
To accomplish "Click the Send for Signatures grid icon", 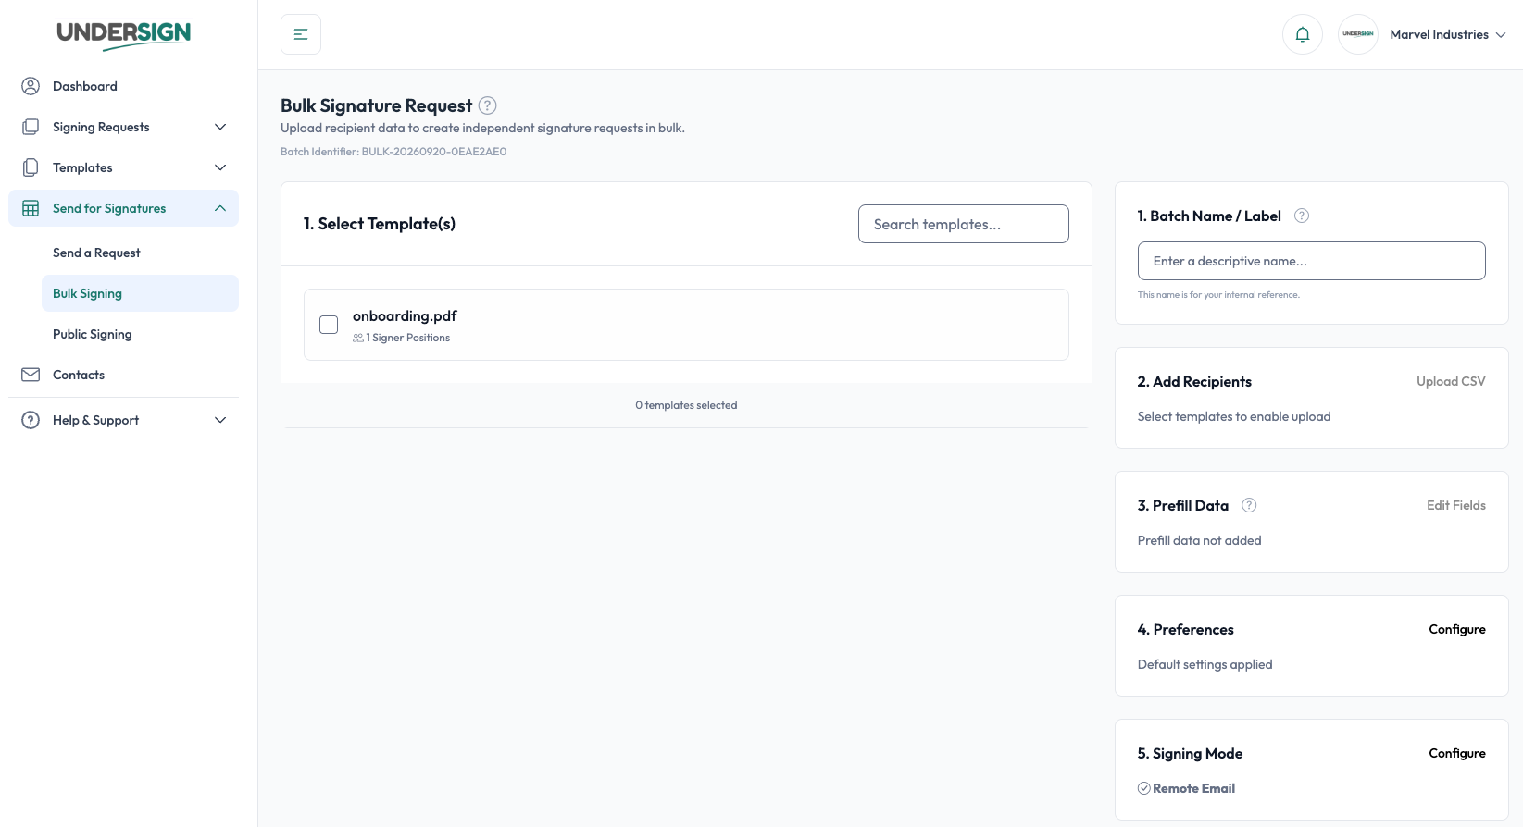I will coord(31,208).
